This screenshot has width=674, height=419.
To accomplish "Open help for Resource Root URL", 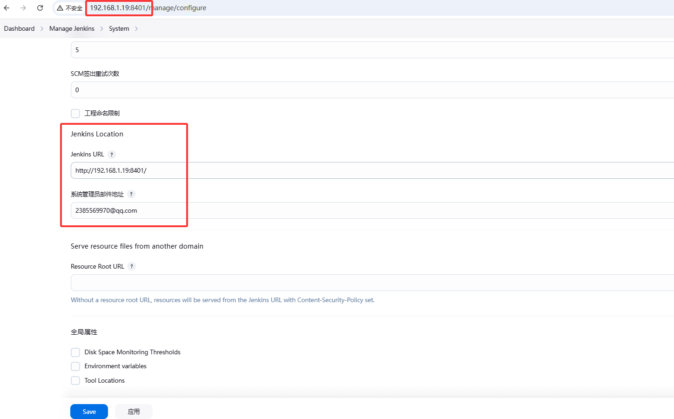I will 132,266.
